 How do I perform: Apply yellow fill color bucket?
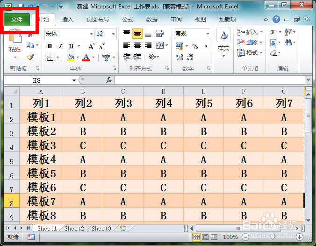coord(71,58)
